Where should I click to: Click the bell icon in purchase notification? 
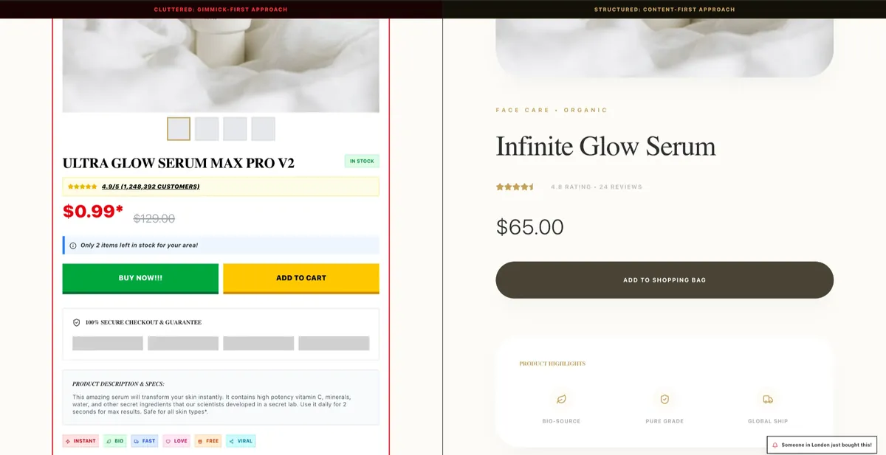point(775,445)
